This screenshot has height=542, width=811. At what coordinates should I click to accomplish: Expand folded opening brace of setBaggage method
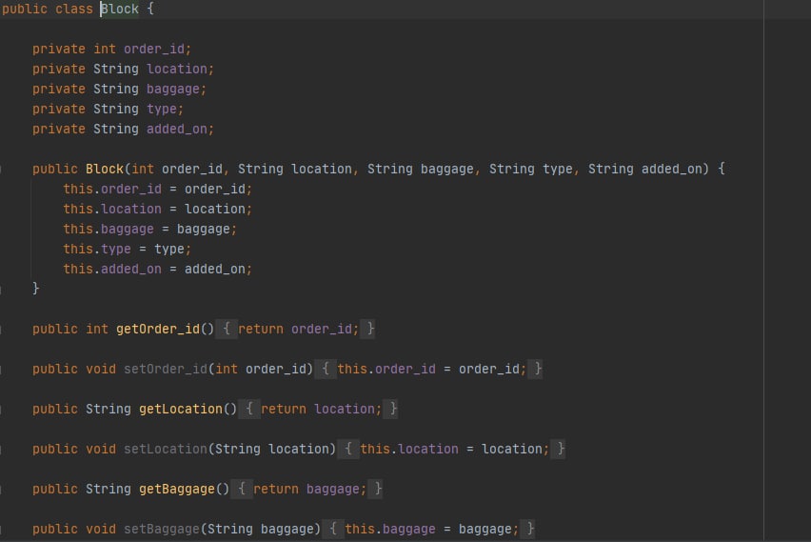tap(333, 529)
